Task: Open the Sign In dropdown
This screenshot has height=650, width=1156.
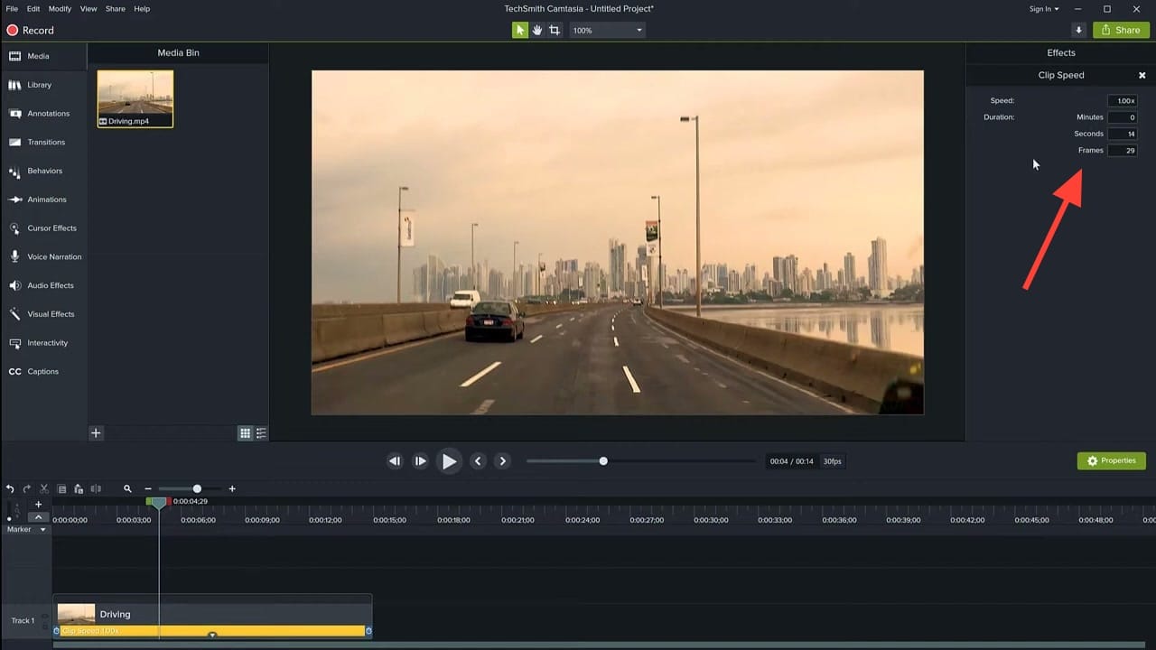Action: pyautogui.click(x=1044, y=9)
